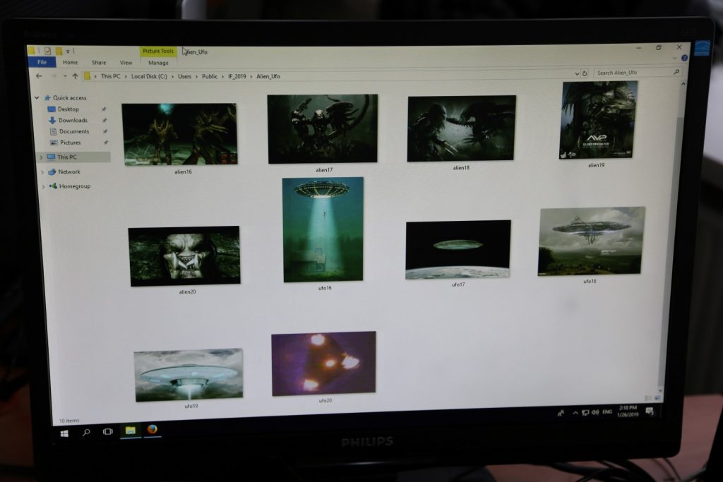The height and width of the screenshot is (482, 723).
Task: Go forward with the Forward arrow
Action: (x=54, y=76)
